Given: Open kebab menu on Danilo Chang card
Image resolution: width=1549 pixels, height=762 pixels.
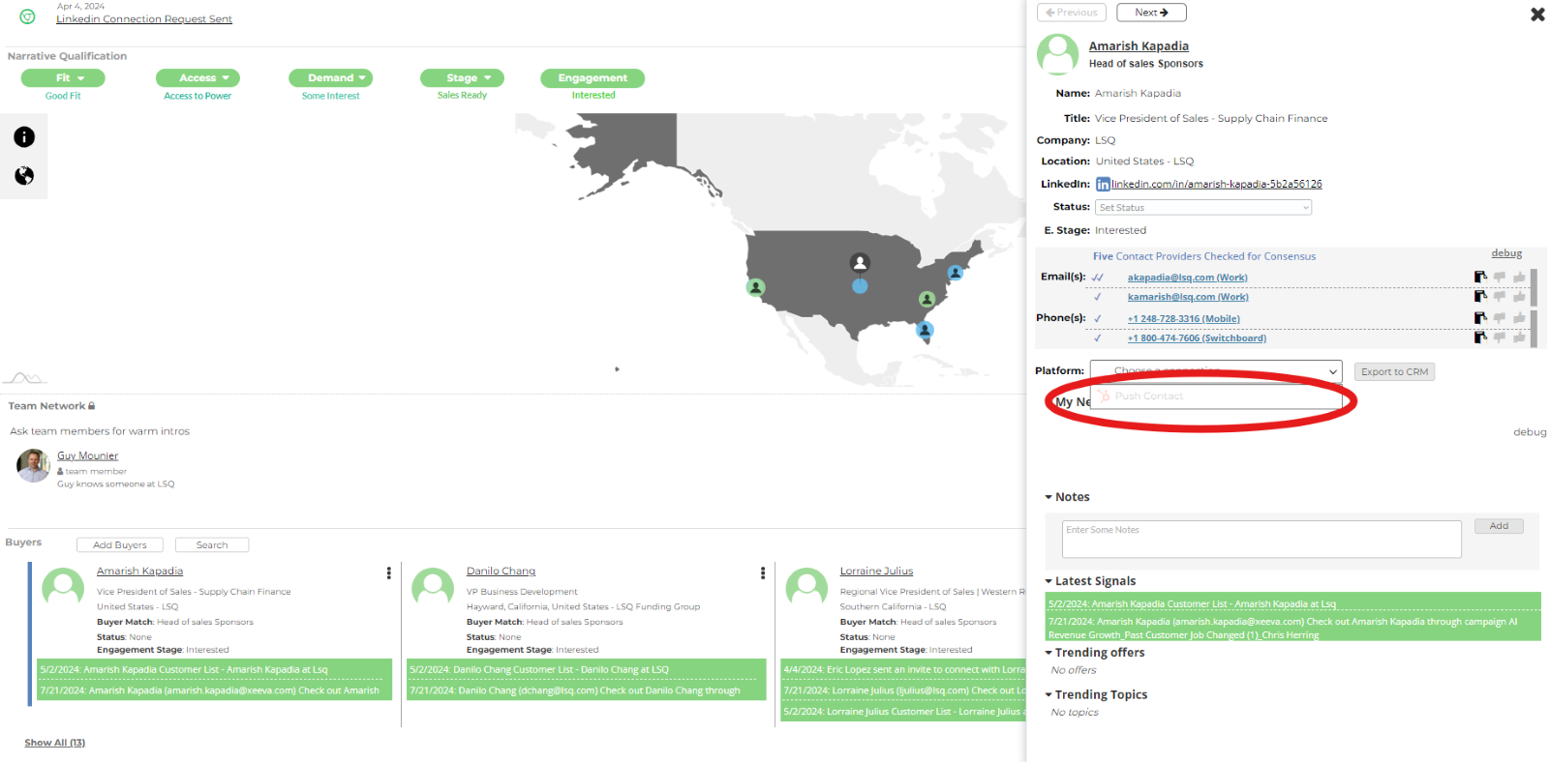Looking at the screenshot, I should (763, 573).
